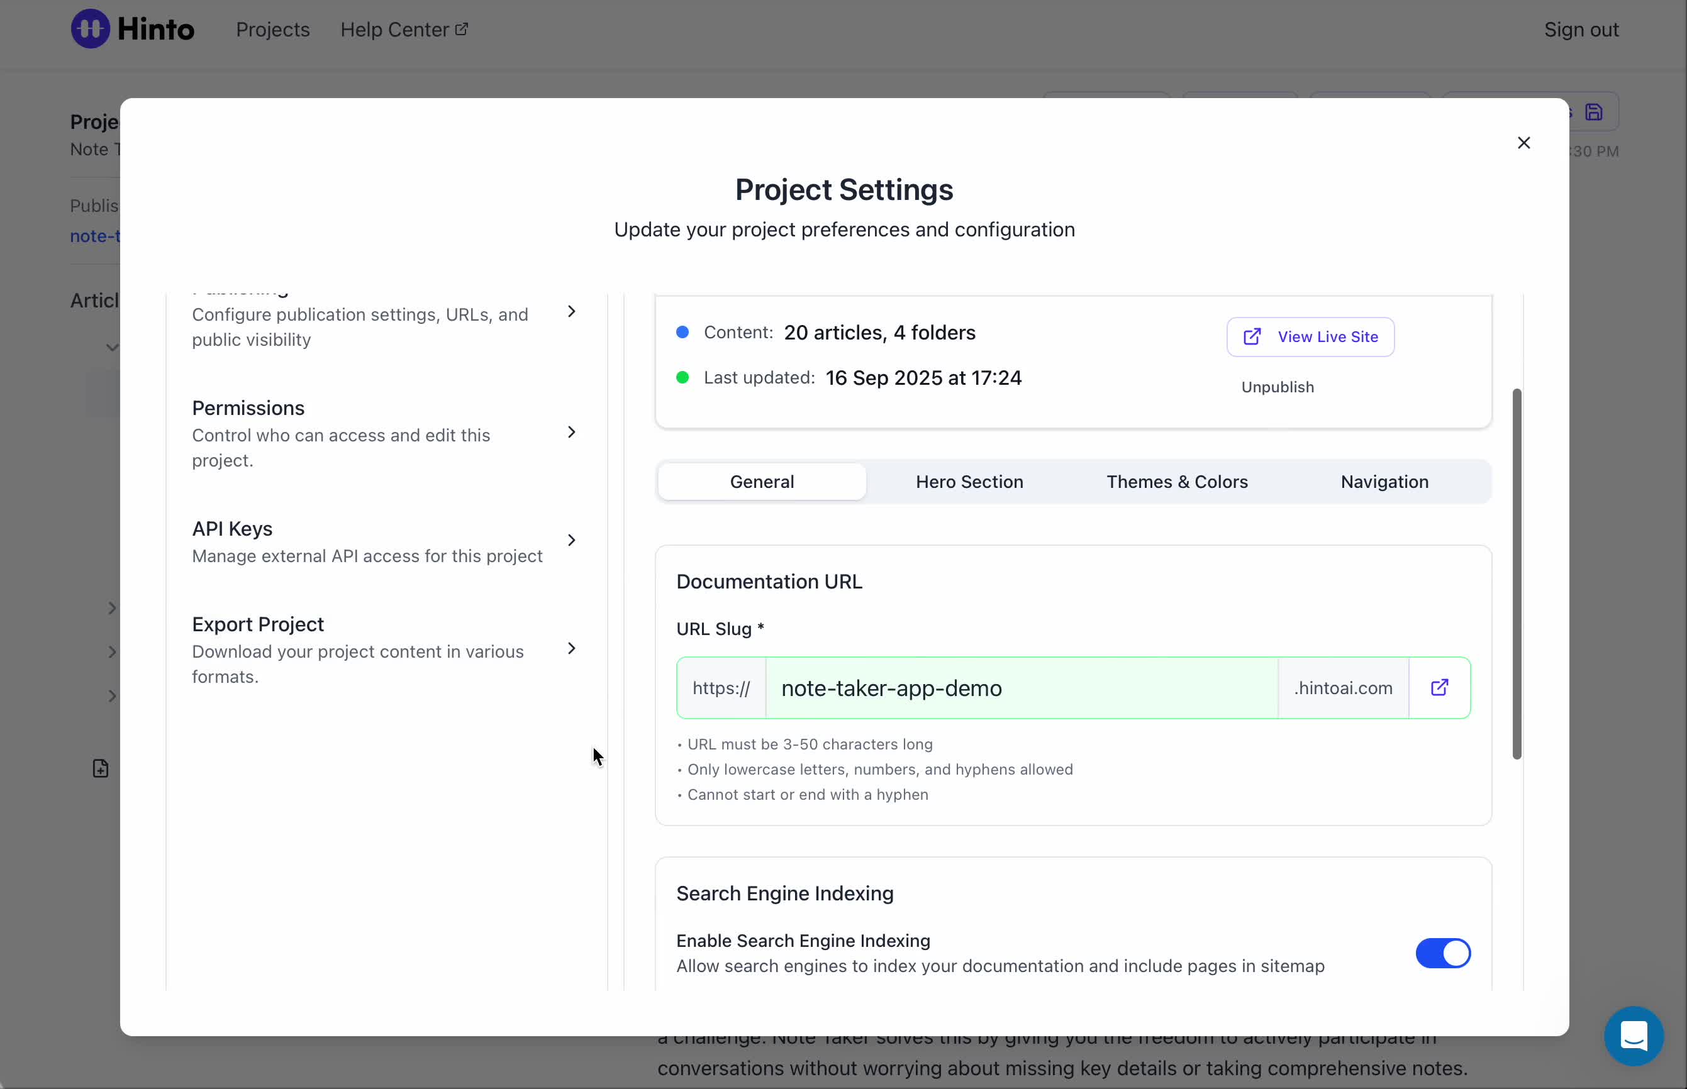Open the Publishing settings chevron
The width and height of the screenshot is (1687, 1089).
tap(571, 312)
